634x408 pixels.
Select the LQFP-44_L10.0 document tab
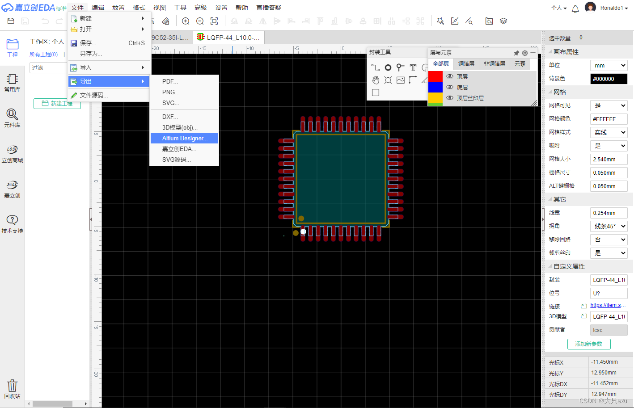229,38
